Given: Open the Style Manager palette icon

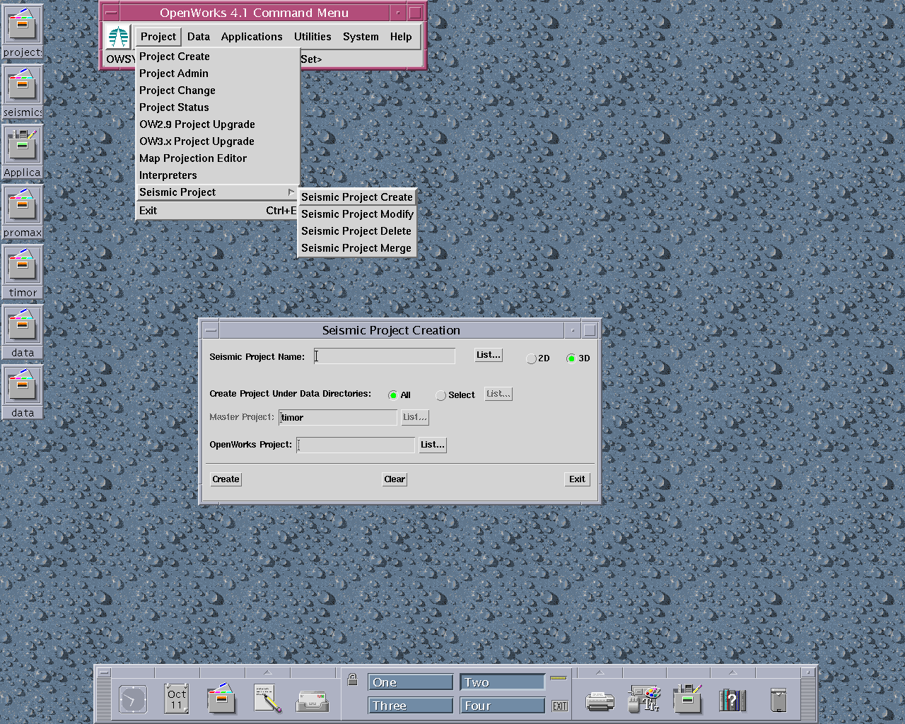Looking at the screenshot, I should [x=645, y=699].
